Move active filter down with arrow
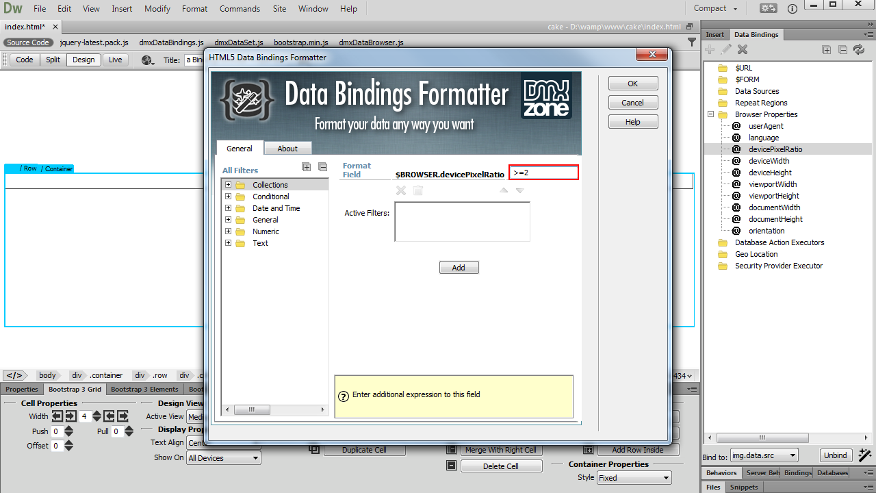This screenshot has width=876, height=493. [x=520, y=190]
